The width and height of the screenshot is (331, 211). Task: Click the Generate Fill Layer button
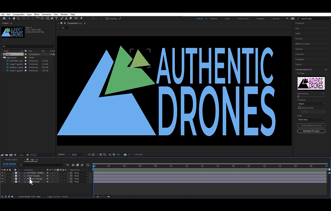tap(311, 131)
